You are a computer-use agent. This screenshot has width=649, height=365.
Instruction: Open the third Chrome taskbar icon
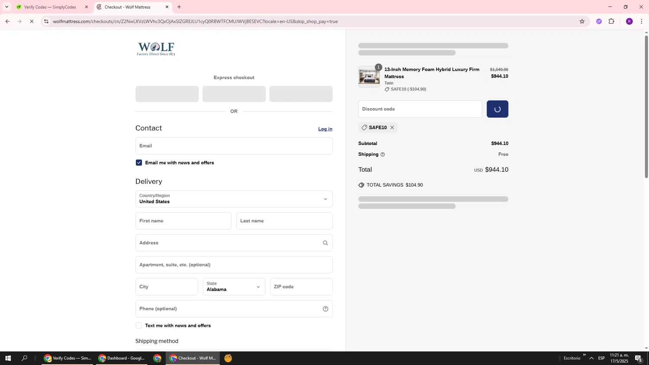tap(157, 358)
